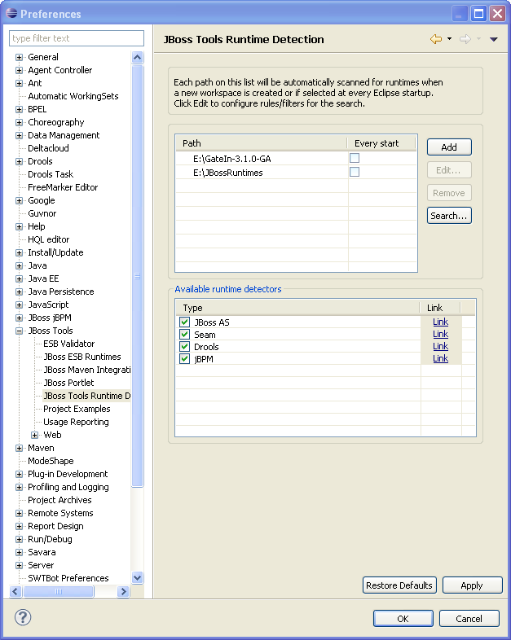Click the Help question mark icon
511x640 pixels.
point(23,617)
